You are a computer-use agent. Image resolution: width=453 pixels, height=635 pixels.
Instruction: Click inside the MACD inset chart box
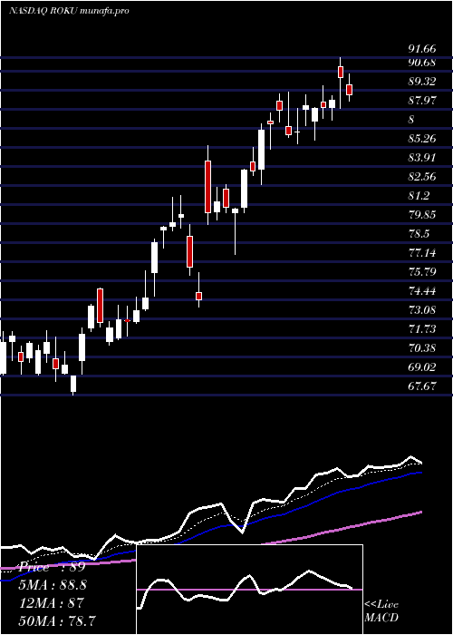[249, 590]
